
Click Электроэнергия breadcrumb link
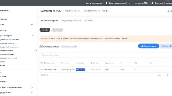click(x=91, y=11)
